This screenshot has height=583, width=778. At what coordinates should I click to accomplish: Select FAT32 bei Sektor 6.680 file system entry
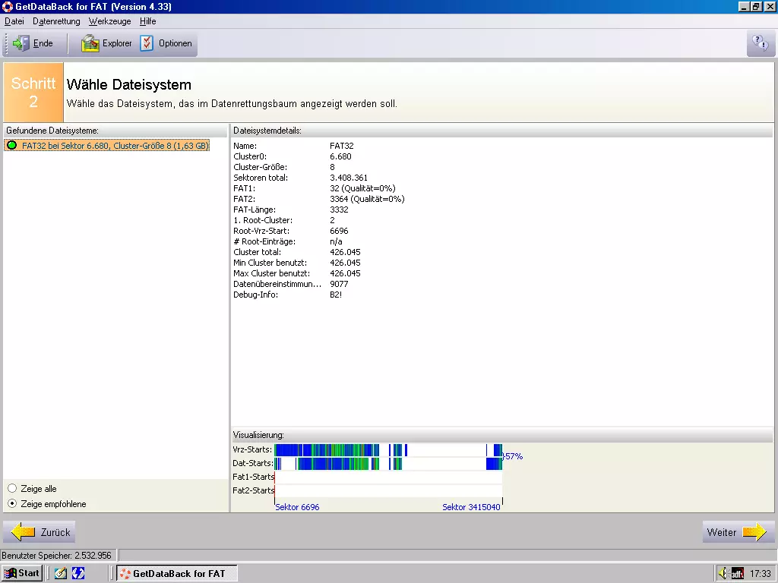107,146
